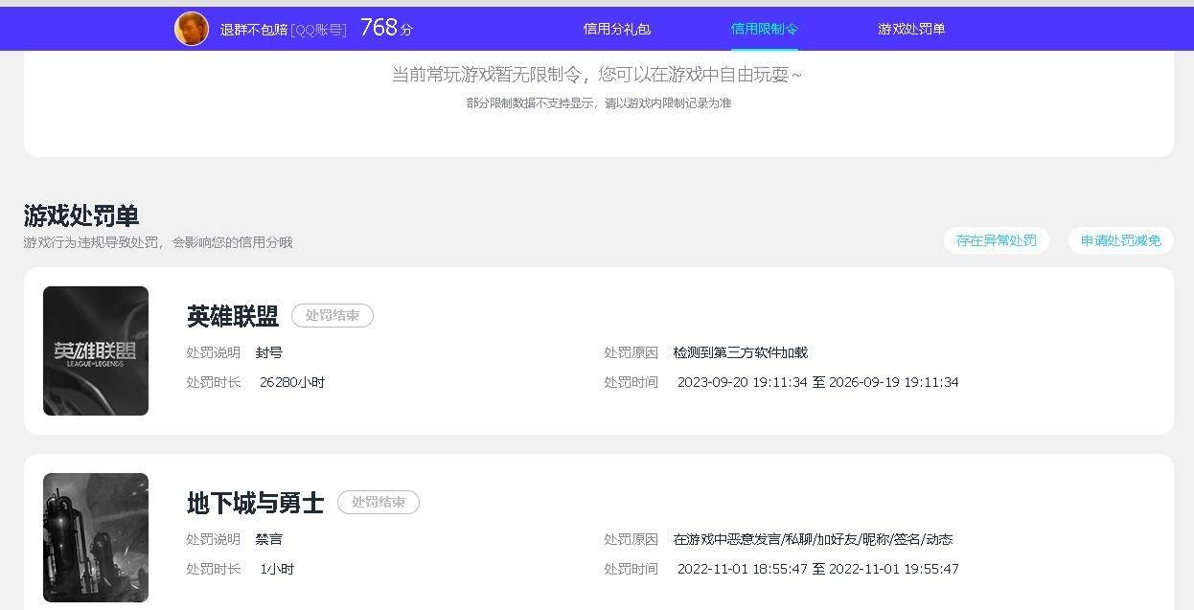Open the 信用分礼包 tab
The image size is (1194, 610).
(x=617, y=29)
